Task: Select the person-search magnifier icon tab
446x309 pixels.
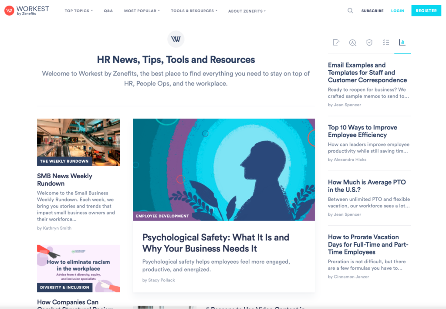Action: [x=353, y=42]
